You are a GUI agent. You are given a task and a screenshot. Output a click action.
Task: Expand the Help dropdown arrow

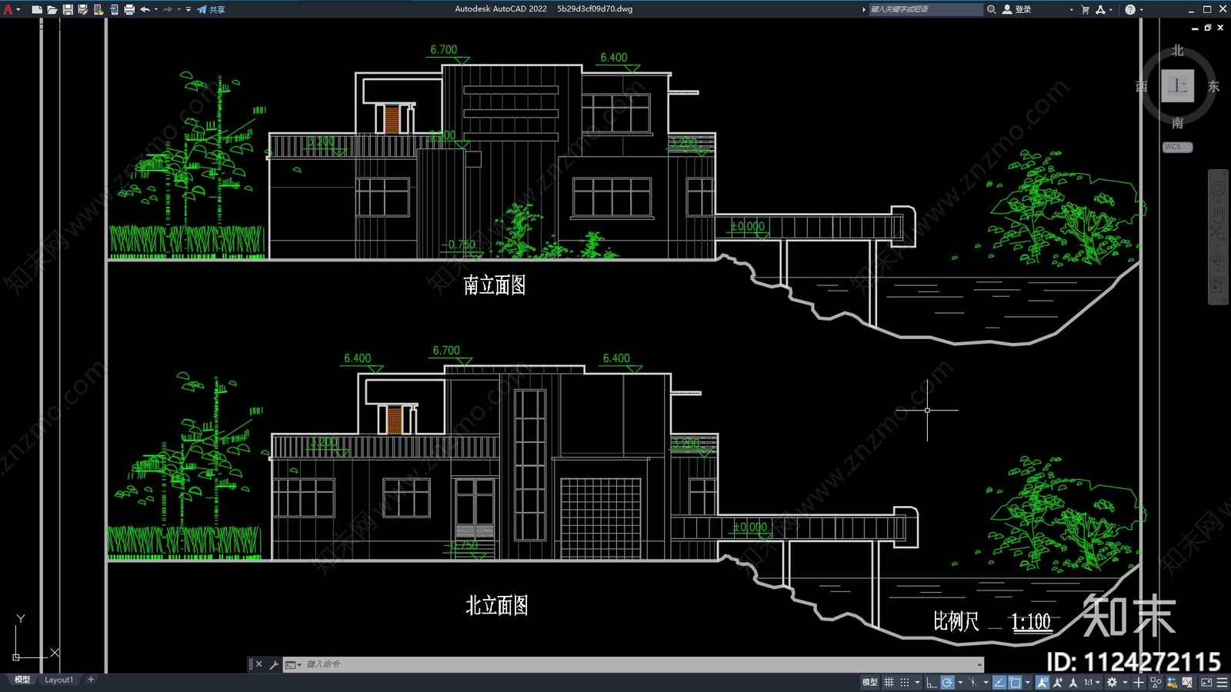(1141, 9)
